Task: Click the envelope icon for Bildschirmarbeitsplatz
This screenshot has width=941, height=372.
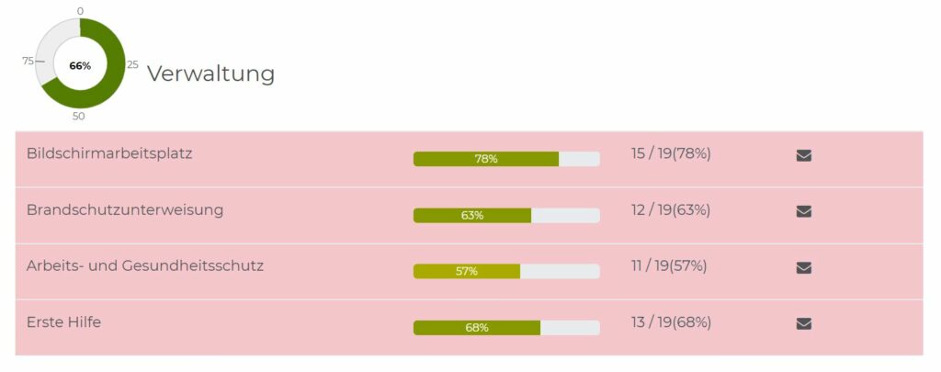Action: point(803,156)
